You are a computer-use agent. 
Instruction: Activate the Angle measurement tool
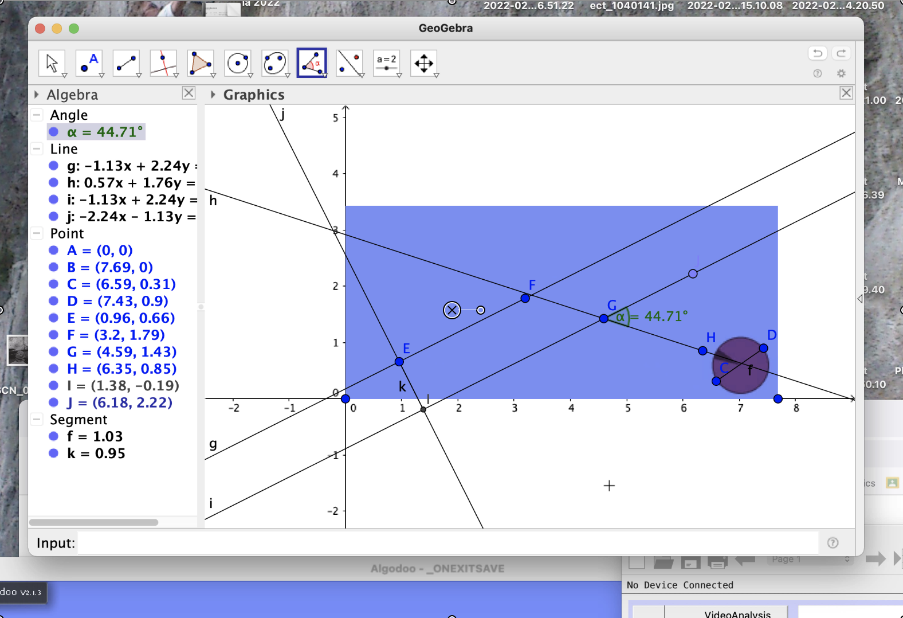[312, 63]
